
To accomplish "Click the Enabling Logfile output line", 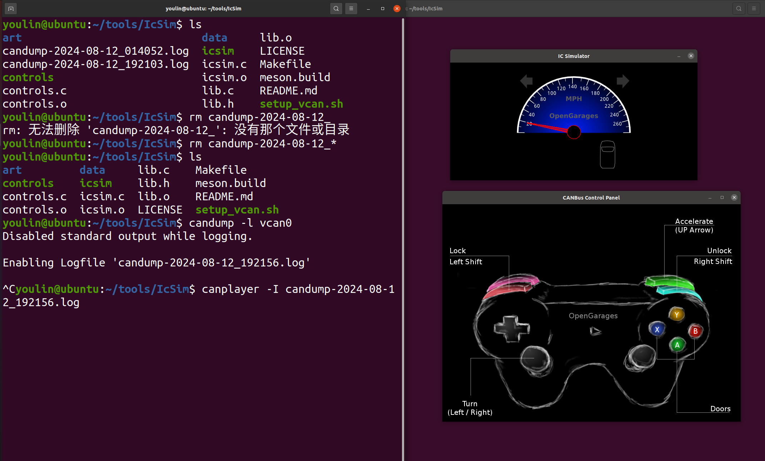I will (156, 263).
